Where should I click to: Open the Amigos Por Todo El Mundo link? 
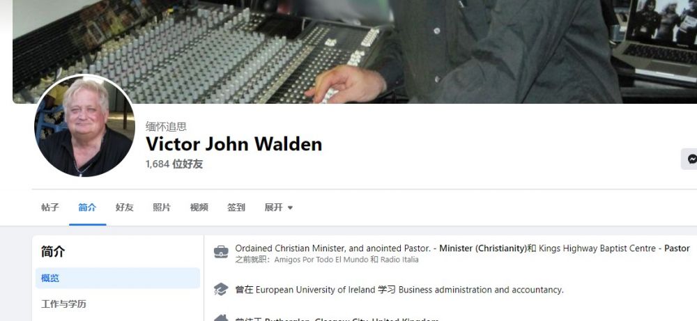[321, 260]
